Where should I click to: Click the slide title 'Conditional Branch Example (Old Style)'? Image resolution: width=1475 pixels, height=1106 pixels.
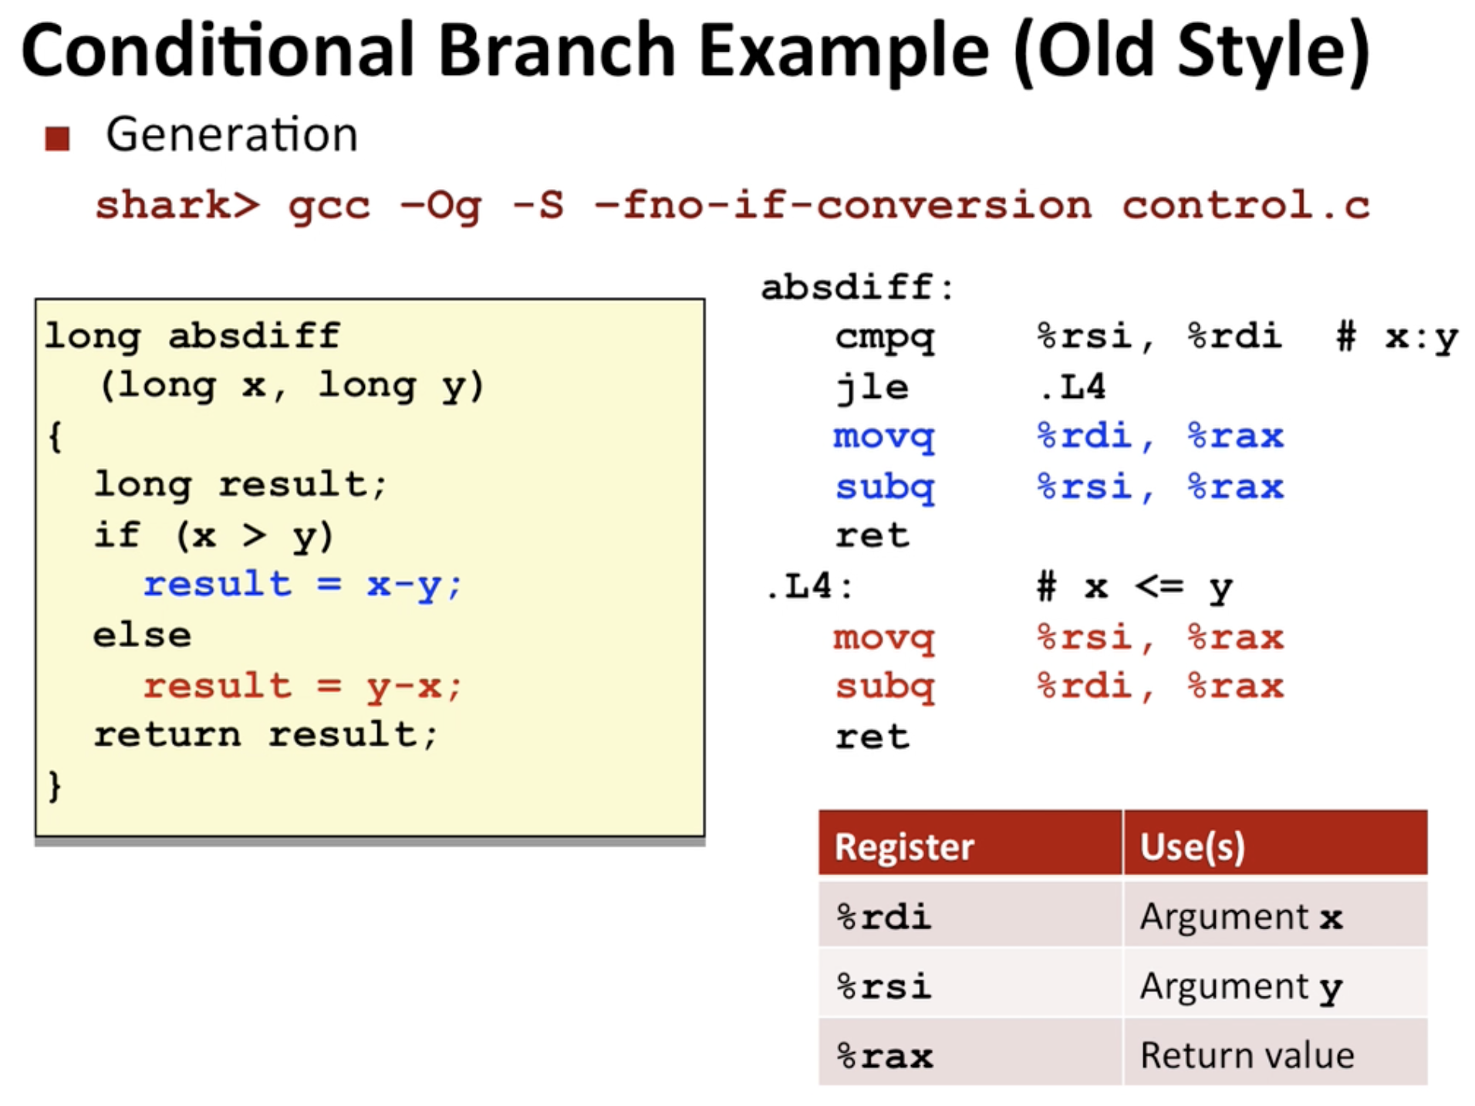click(695, 51)
